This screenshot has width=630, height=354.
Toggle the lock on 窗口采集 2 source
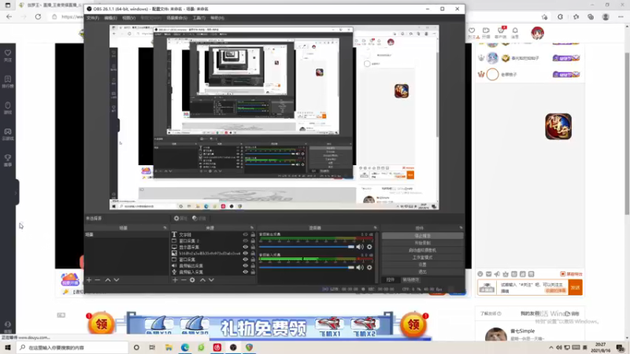click(x=253, y=241)
